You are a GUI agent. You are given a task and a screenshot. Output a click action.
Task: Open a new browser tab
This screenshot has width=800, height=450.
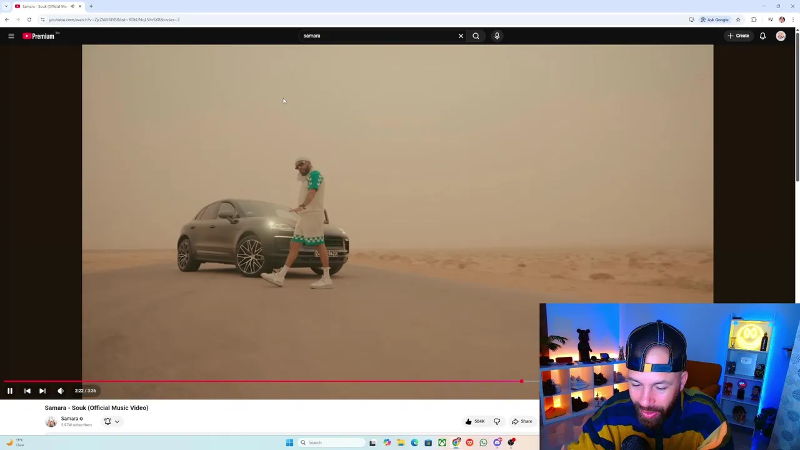click(91, 6)
